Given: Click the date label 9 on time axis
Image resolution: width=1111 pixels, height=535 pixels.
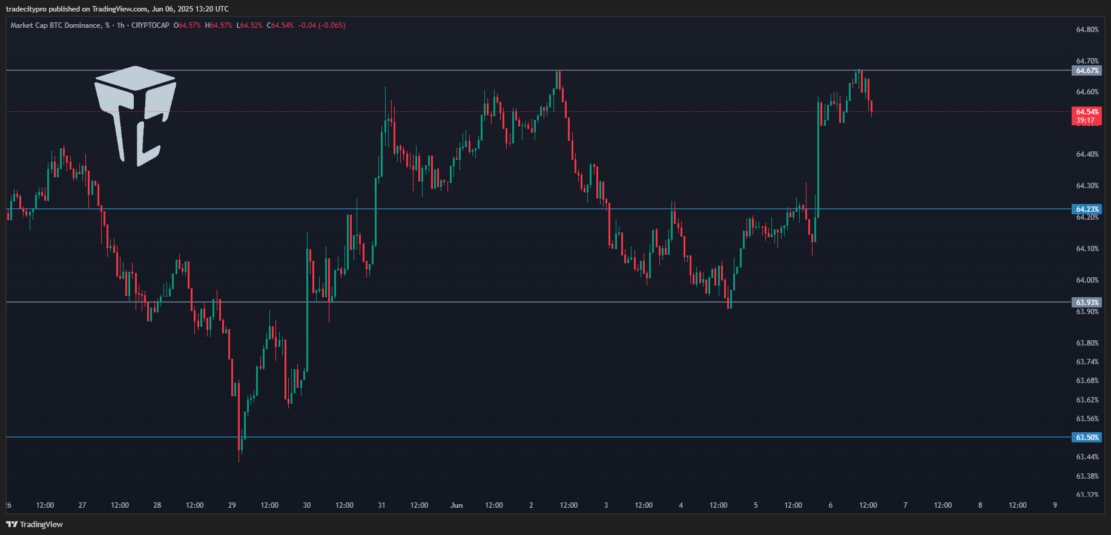Looking at the screenshot, I should pyautogui.click(x=1055, y=505).
